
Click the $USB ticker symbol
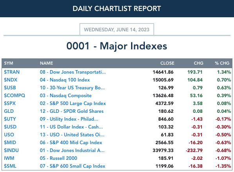(x=10, y=88)
